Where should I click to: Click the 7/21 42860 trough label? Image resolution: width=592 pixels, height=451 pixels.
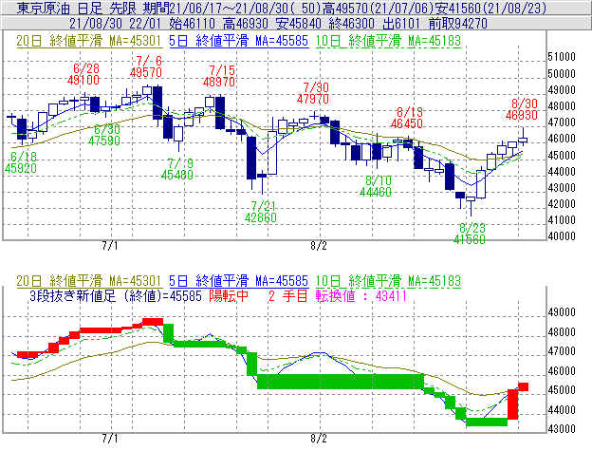tap(261, 212)
